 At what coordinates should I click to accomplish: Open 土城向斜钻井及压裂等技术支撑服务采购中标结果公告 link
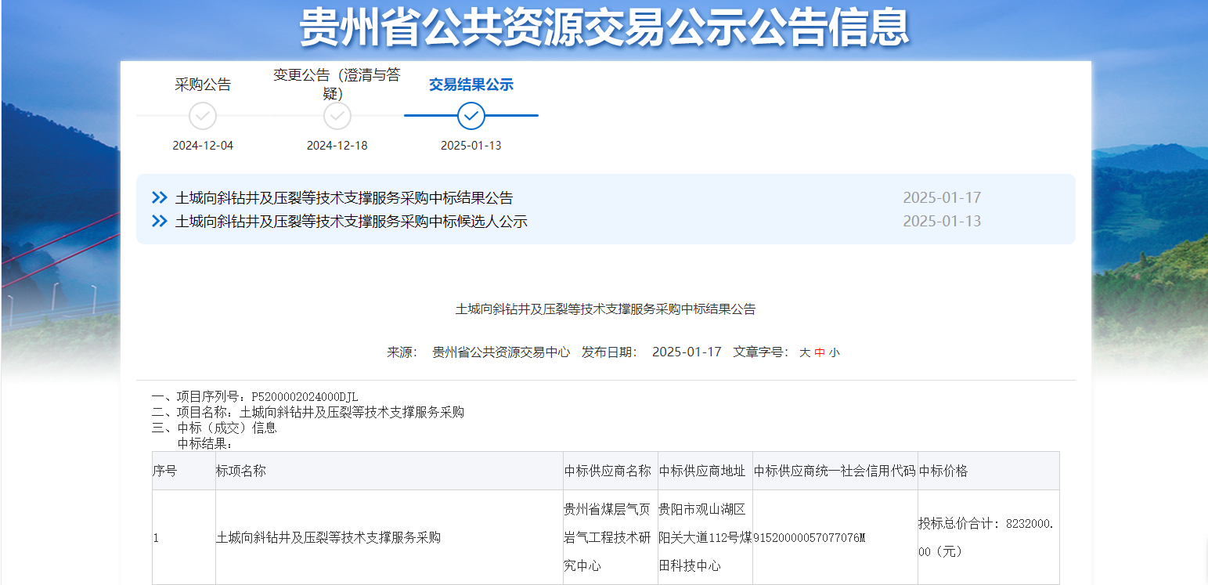point(344,197)
